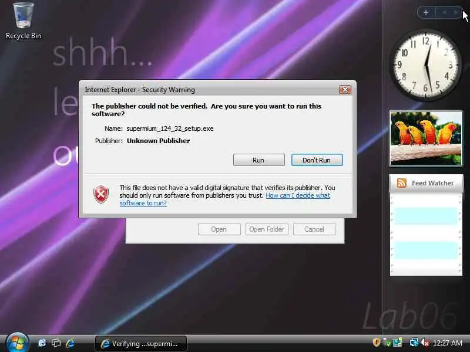The width and height of the screenshot is (470, 352).
Task: Click the twin-monitor tray icon before network icon
Action: [398, 342]
